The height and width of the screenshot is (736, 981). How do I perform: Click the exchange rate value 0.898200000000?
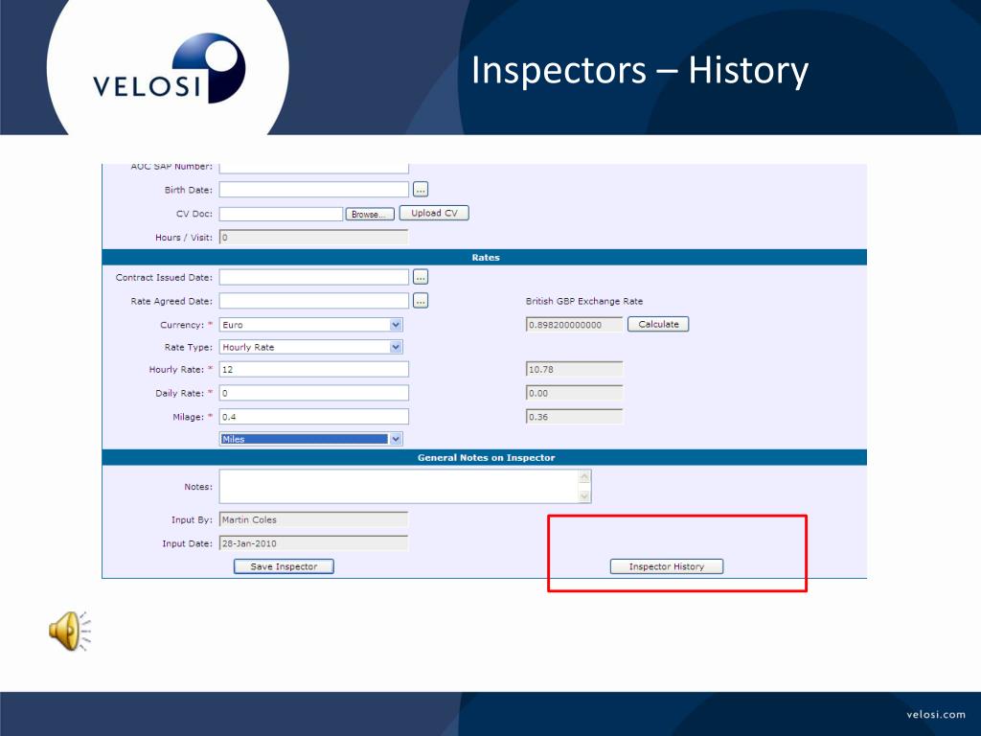pyautogui.click(x=575, y=325)
